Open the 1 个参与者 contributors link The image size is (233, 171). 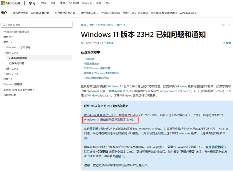coord(108,43)
